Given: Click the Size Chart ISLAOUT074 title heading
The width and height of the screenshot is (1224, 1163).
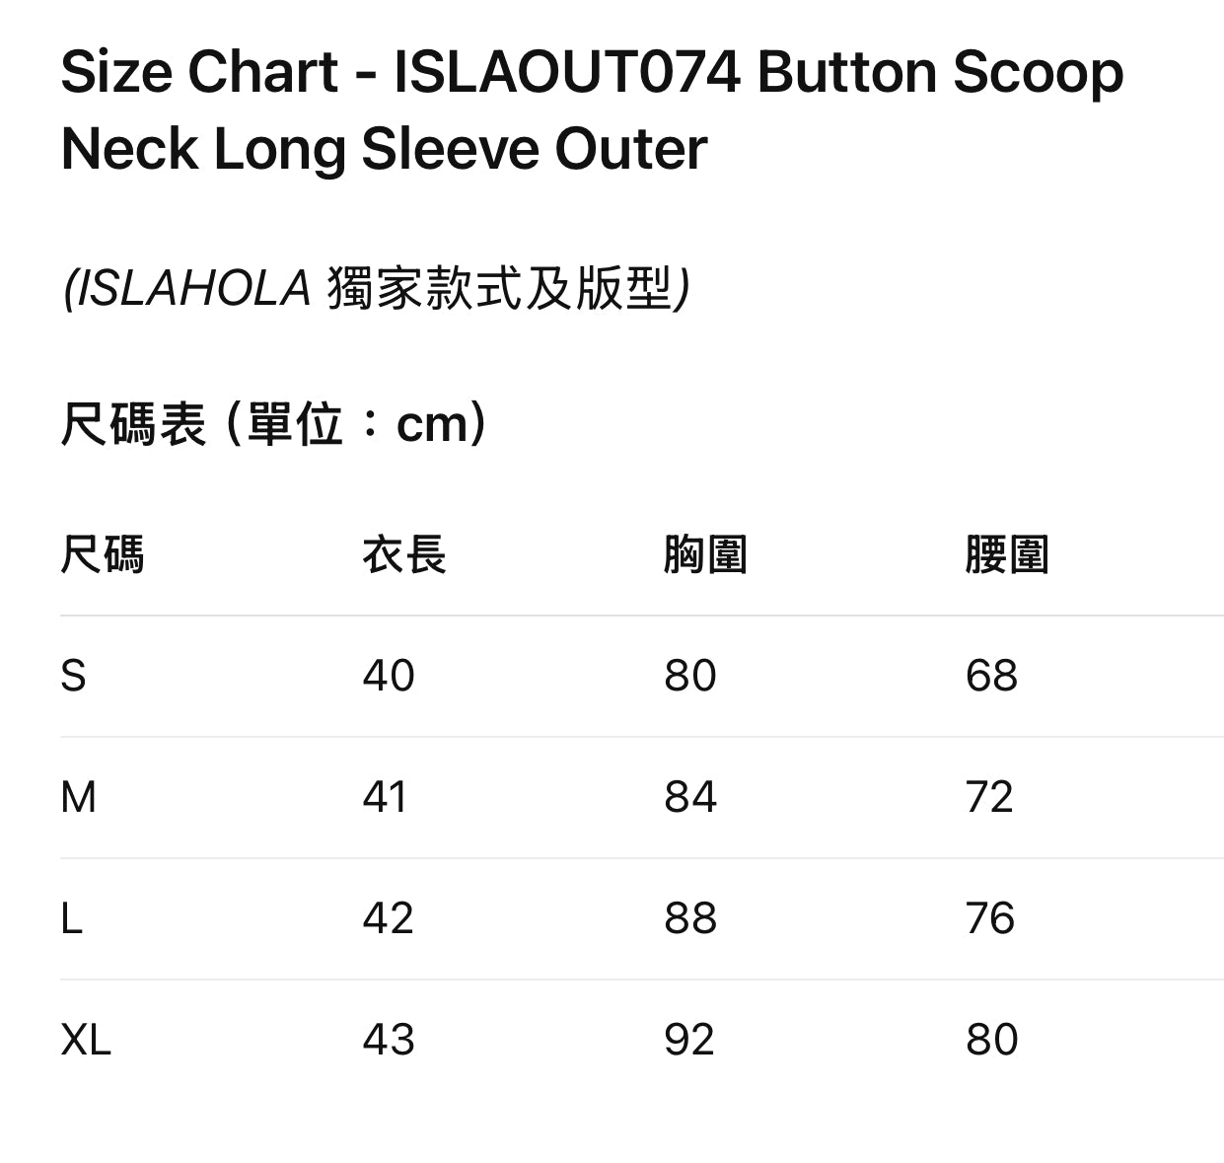Looking at the screenshot, I should pyautogui.click(x=592, y=109).
